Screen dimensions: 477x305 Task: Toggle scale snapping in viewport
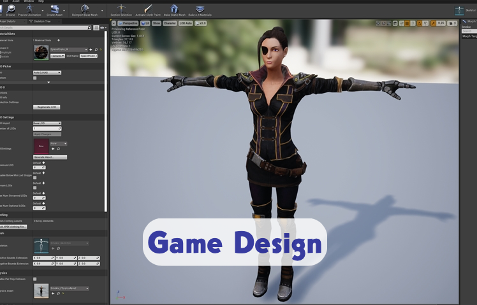point(433,23)
